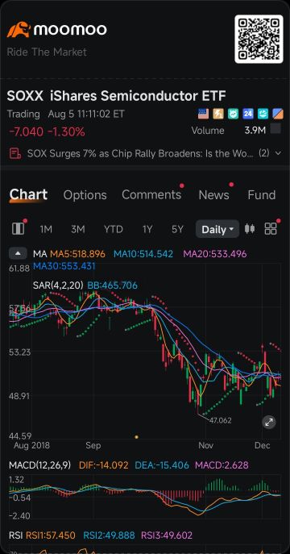Tap the red news document icon
Viewport: 290px width, 554px height.
coord(14,153)
